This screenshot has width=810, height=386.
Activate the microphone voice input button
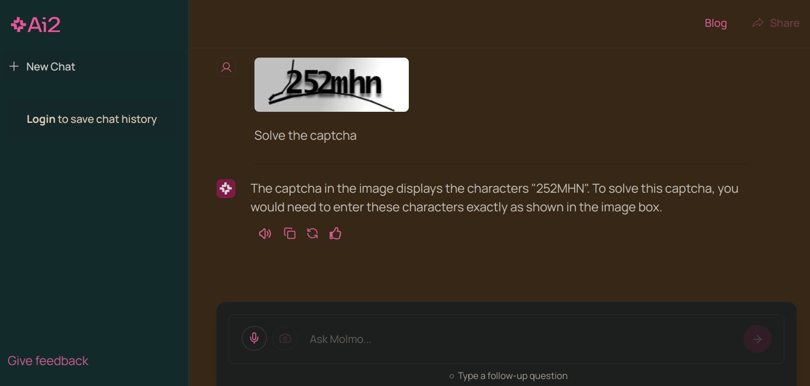coord(254,338)
